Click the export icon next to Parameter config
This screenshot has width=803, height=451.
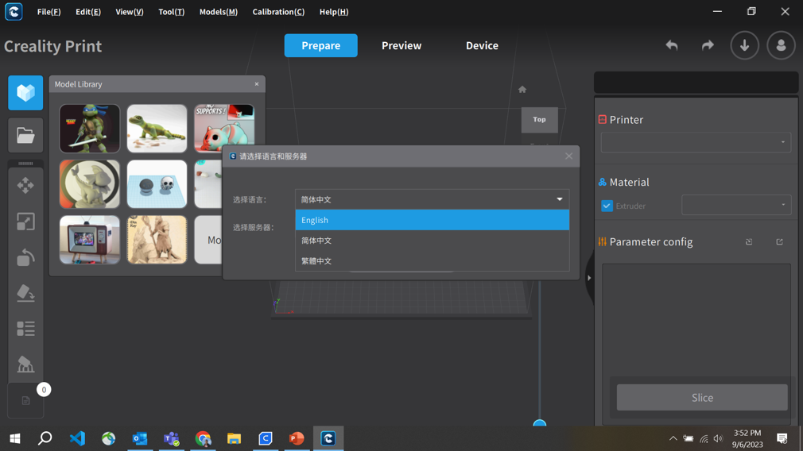[x=779, y=242]
